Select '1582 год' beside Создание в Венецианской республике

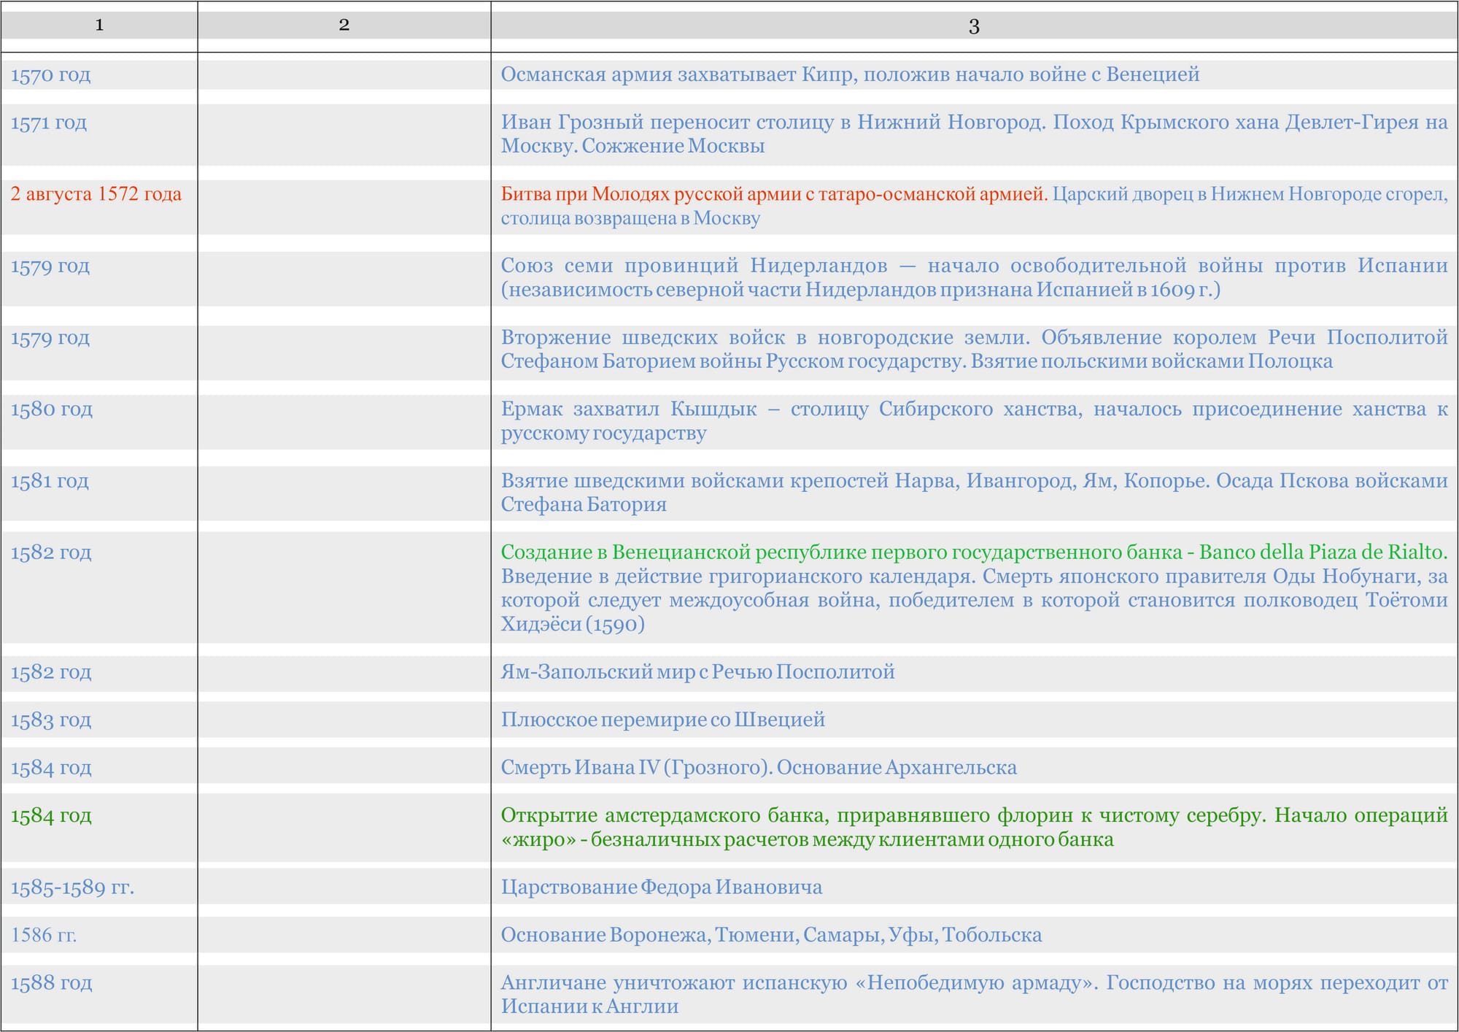pyautogui.click(x=51, y=552)
